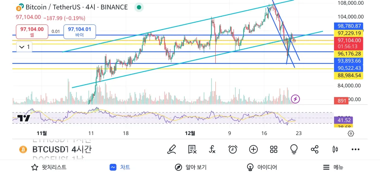Viewport: 380px width, 175px height.
Task: Click the hexagon price scale settings button
Action: (x=351, y=133)
